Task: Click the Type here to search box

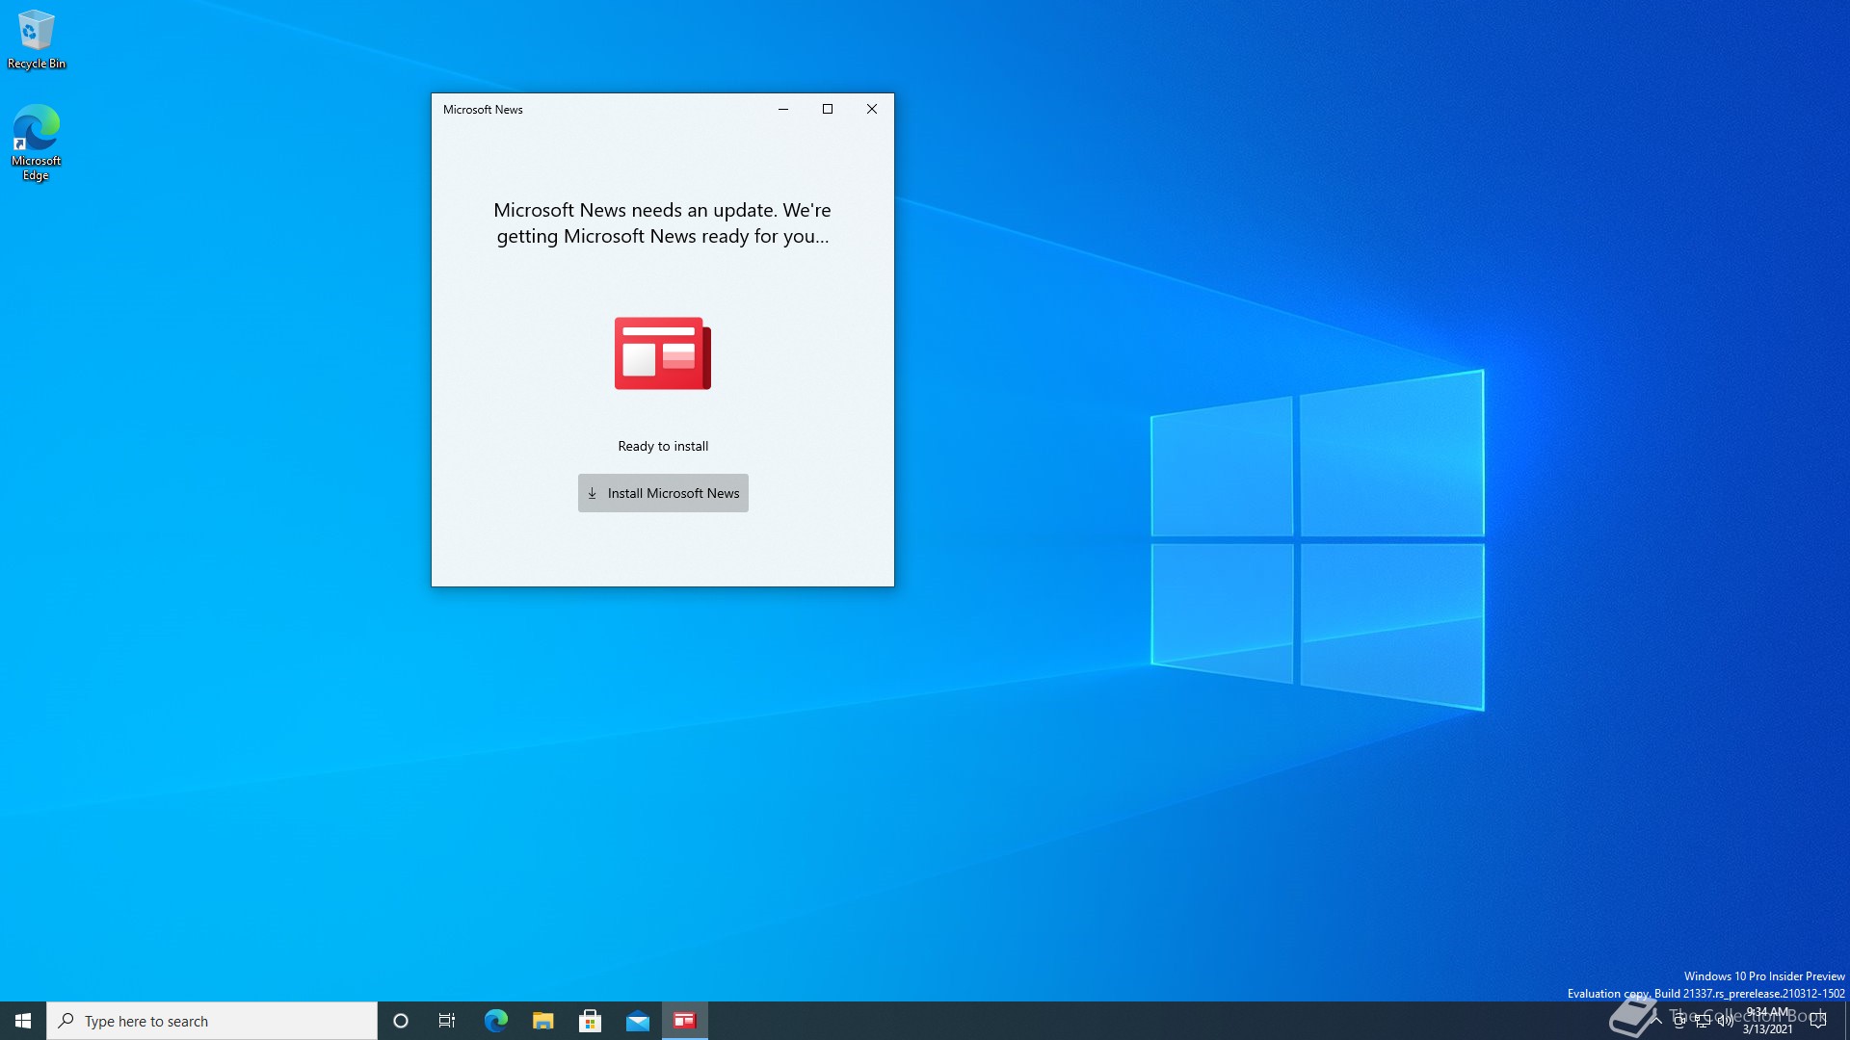Action: pyautogui.click(x=212, y=1021)
